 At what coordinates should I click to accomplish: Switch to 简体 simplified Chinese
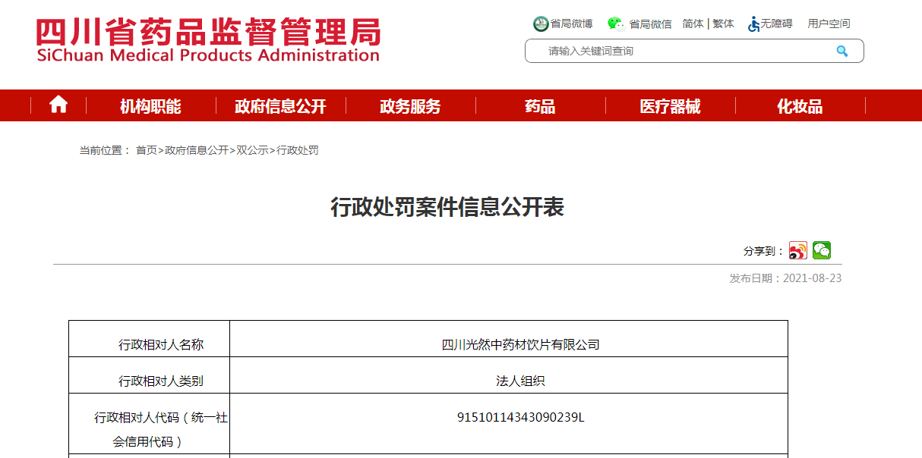pos(693,24)
